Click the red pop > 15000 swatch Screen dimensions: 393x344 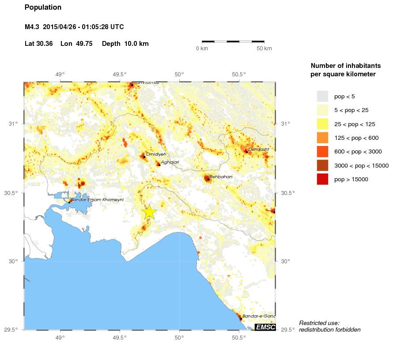[322, 179]
